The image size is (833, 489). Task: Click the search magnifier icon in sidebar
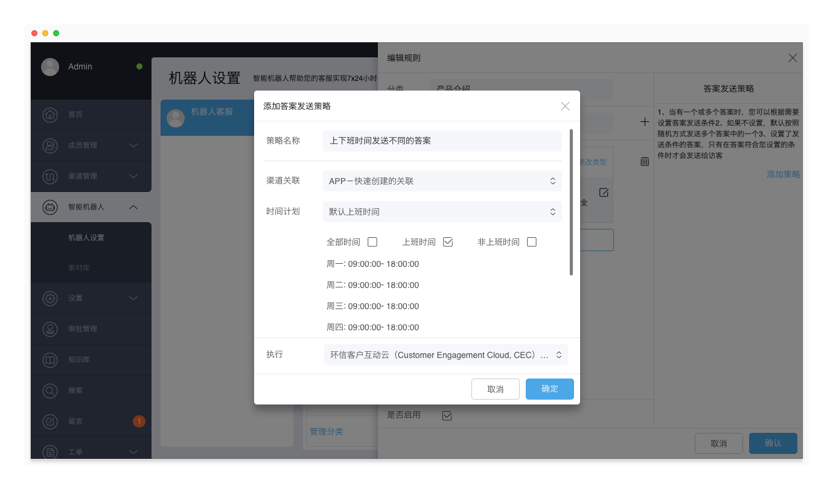coord(50,391)
